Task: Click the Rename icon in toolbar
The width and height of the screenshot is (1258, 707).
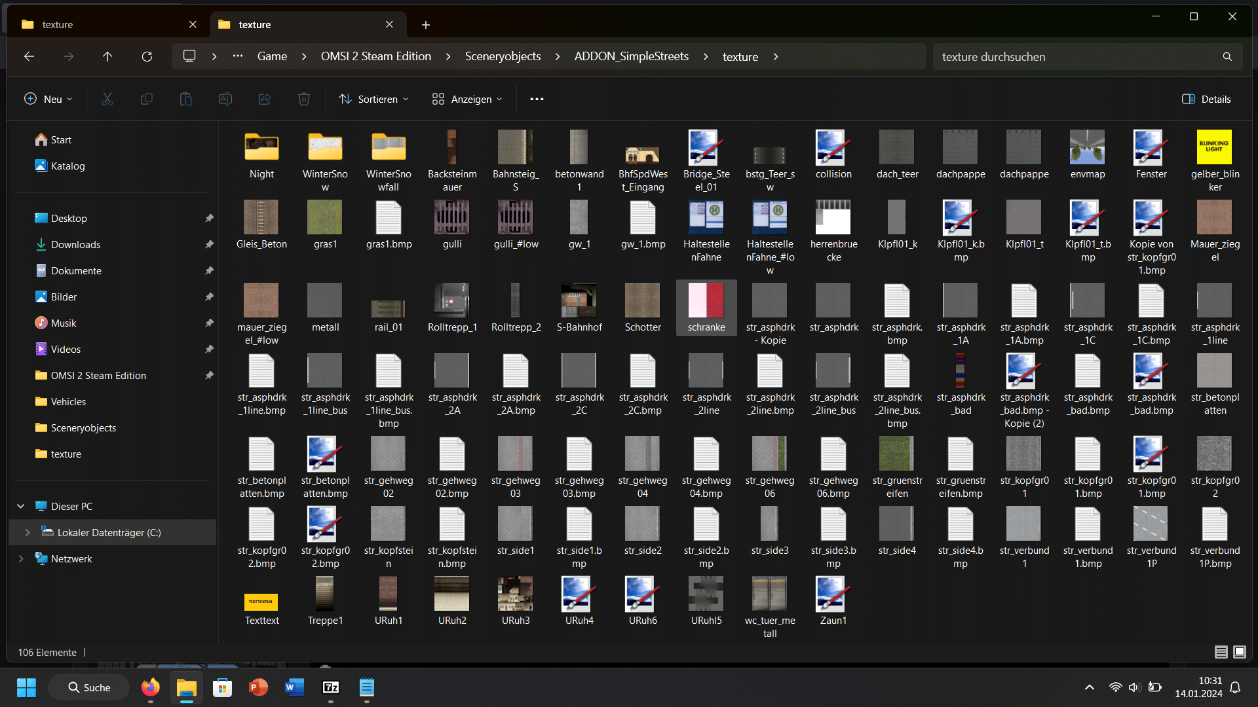Action: pos(225,99)
